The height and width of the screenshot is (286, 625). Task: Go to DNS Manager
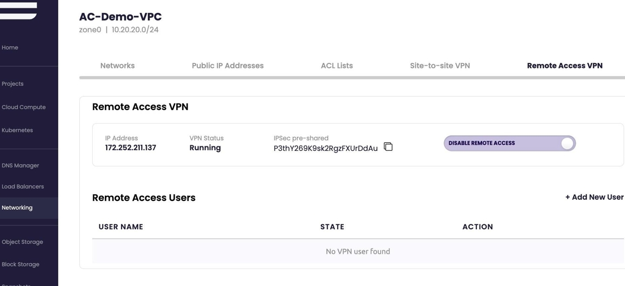(x=20, y=166)
